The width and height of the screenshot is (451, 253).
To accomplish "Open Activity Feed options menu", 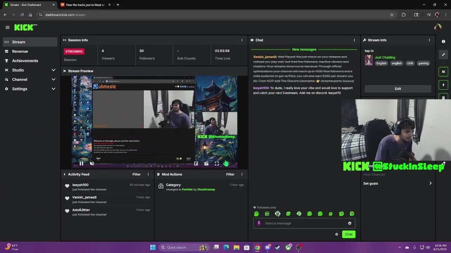I will pyautogui.click(x=148, y=174).
